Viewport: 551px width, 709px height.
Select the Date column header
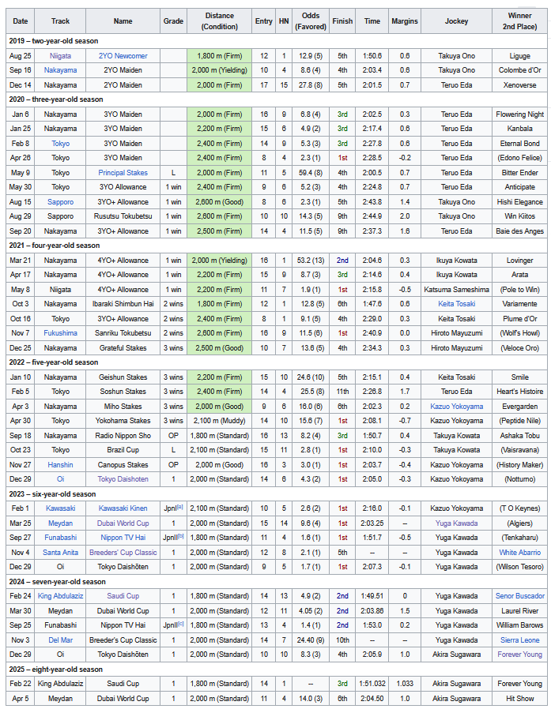click(x=20, y=21)
